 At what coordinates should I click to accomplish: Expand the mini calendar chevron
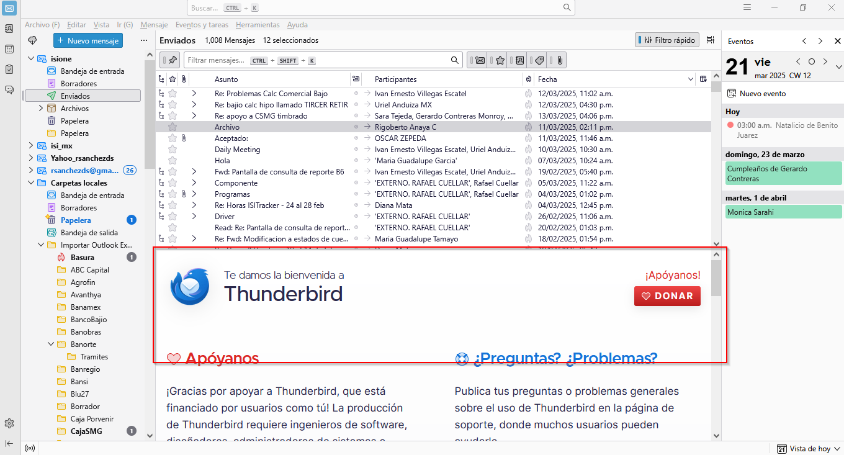pyautogui.click(x=838, y=67)
